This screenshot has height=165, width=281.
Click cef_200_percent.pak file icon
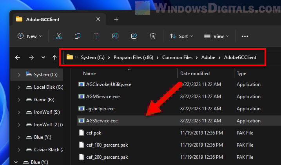click(x=82, y=157)
